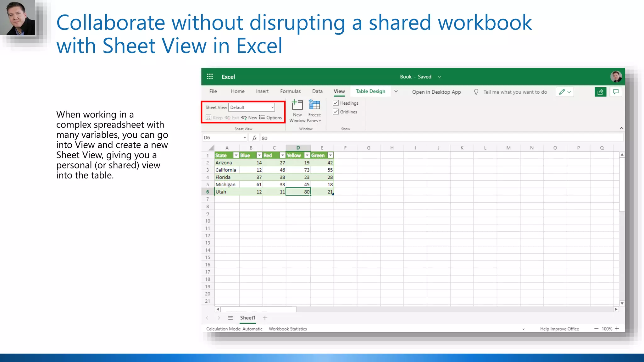The height and width of the screenshot is (362, 644).
Task: Open Yellow column filter dropdown
Action: pos(307,155)
